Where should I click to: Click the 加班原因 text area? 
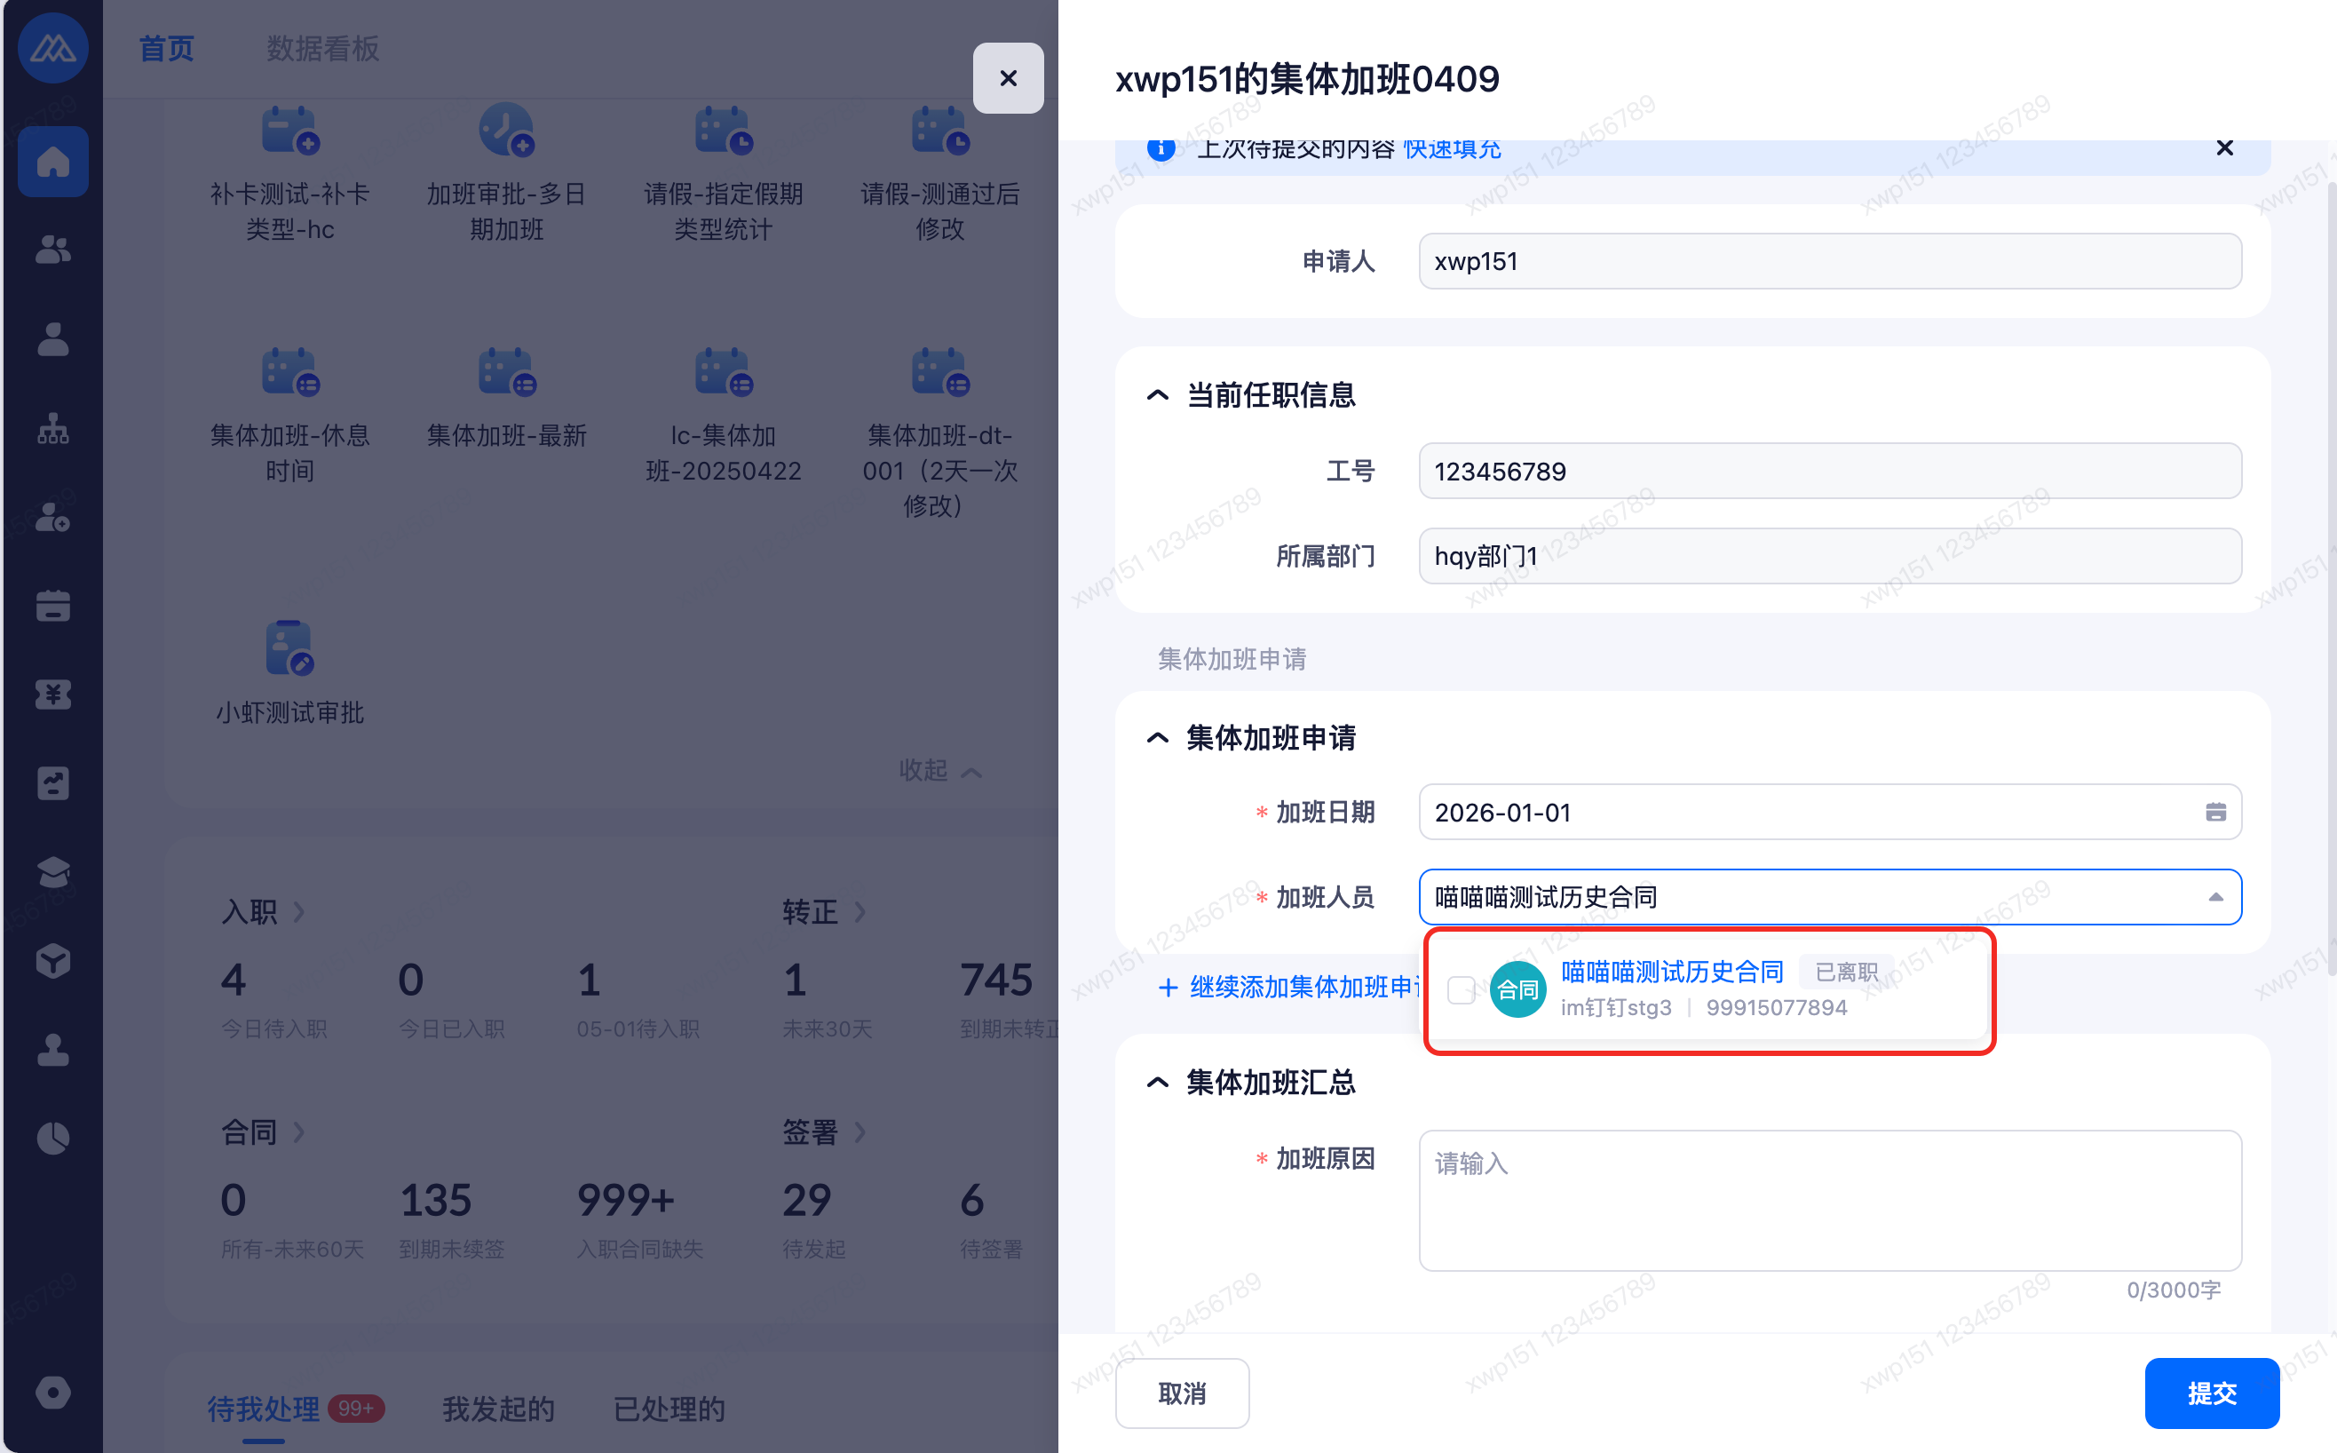[1829, 1200]
